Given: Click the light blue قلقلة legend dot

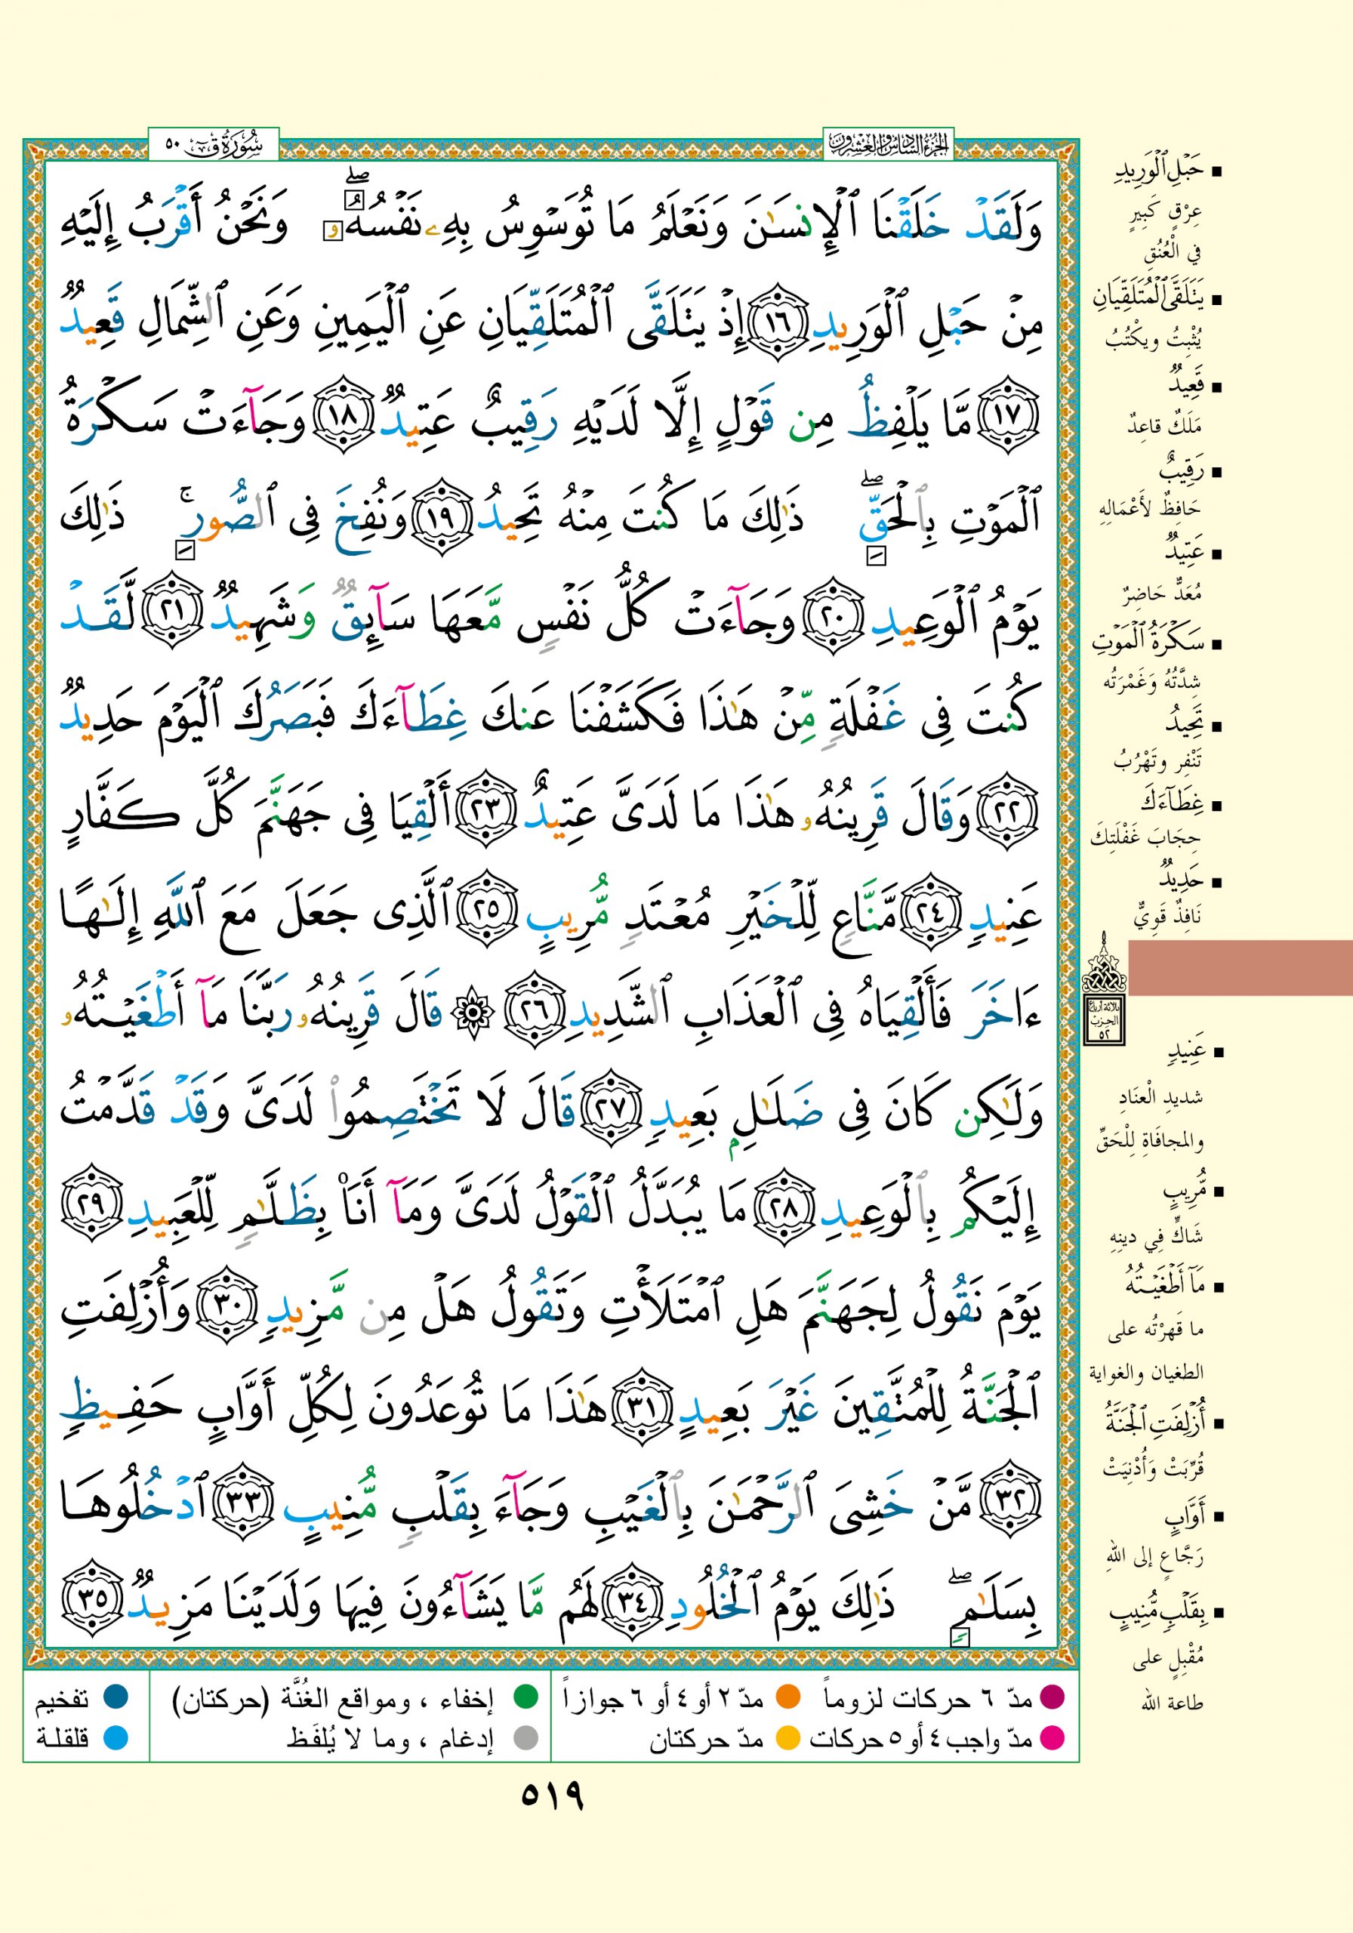Looking at the screenshot, I should 115,1737.
